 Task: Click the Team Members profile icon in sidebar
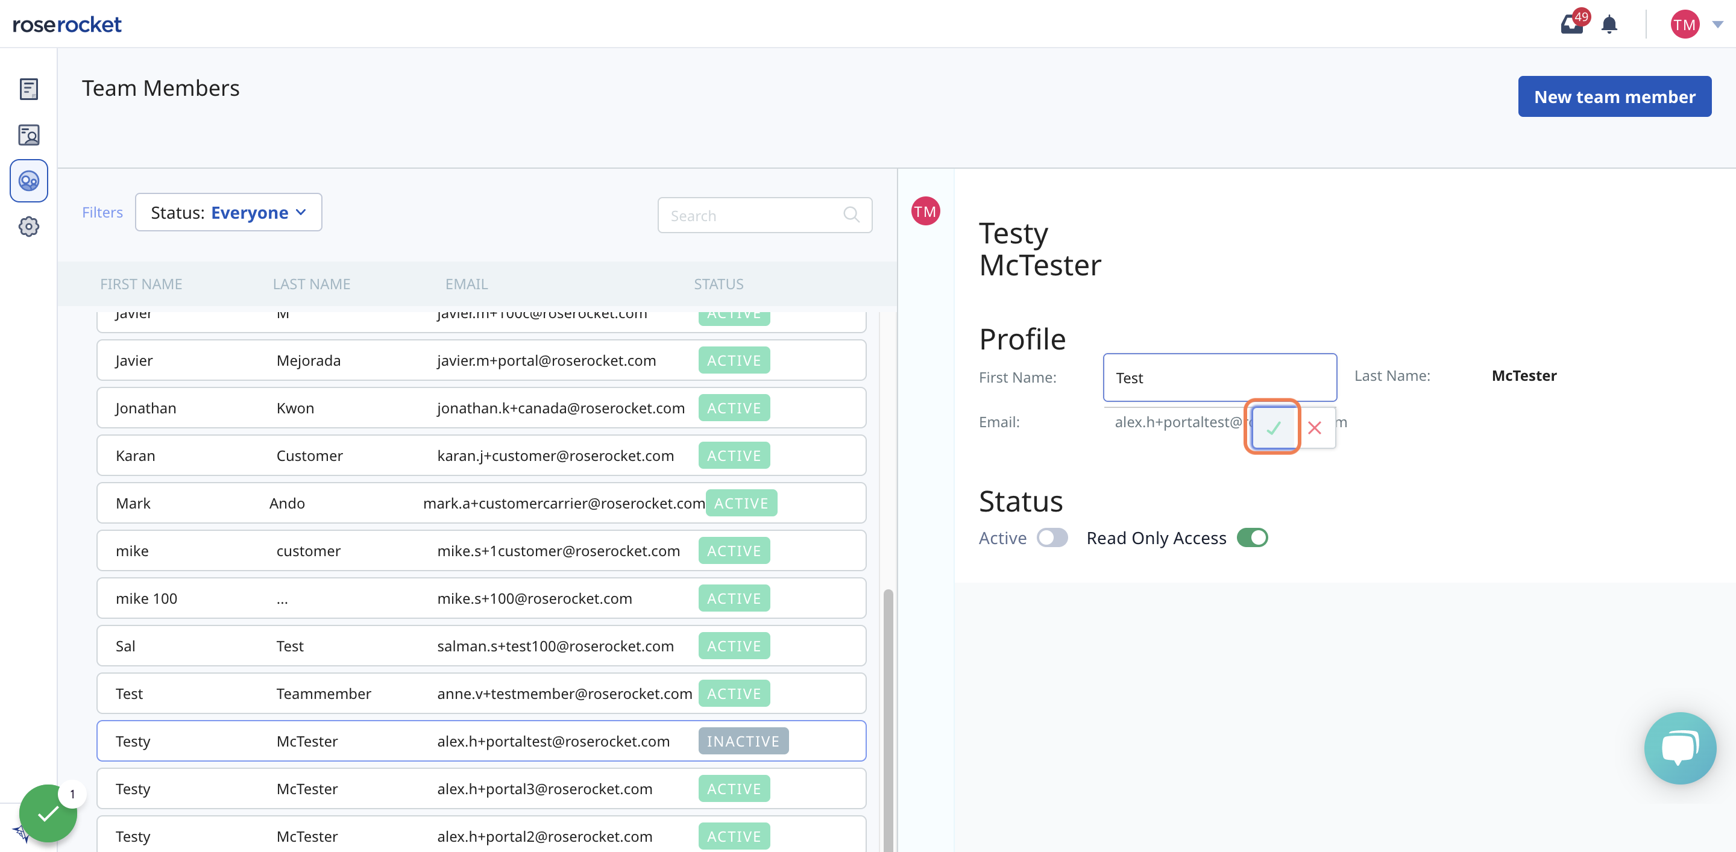click(29, 179)
